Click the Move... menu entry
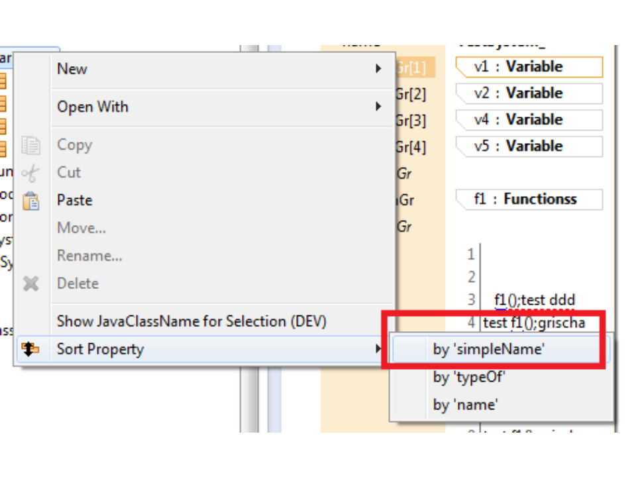Screen dimensions: 636x477 tap(81, 228)
